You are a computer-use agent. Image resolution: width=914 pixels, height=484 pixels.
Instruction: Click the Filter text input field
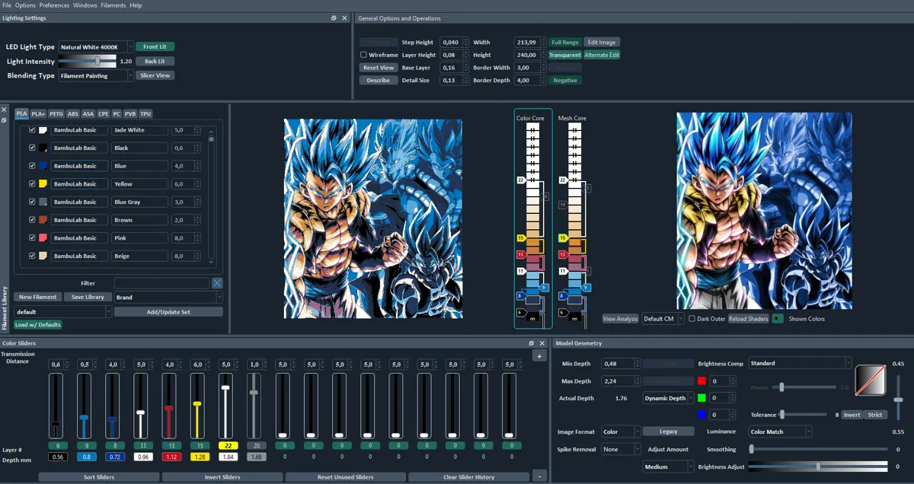coord(161,283)
